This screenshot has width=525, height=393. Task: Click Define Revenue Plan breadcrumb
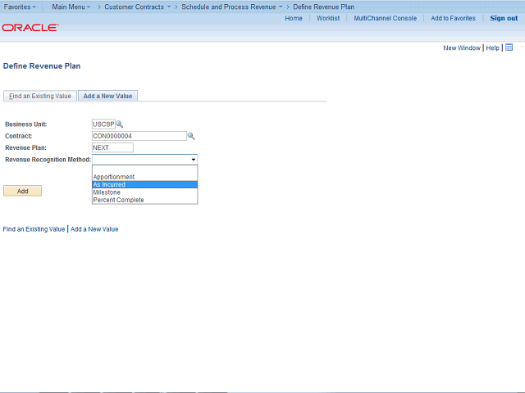pyautogui.click(x=323, y=7)
